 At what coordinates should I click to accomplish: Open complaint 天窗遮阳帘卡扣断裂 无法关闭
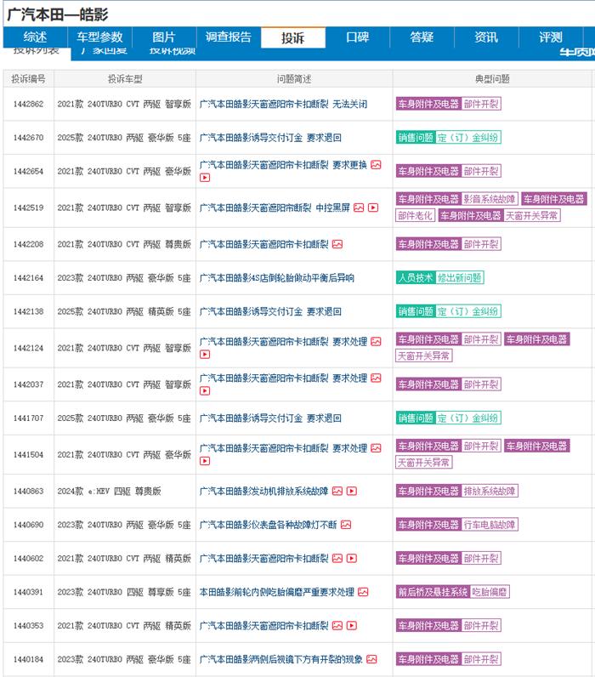[284, 104]
